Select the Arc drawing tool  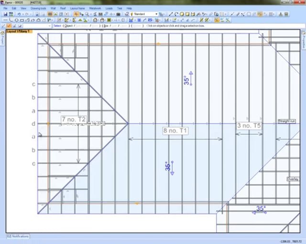click(176, 14)
